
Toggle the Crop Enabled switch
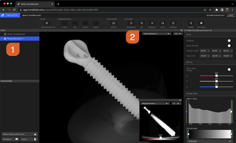[x=229, y=40]
